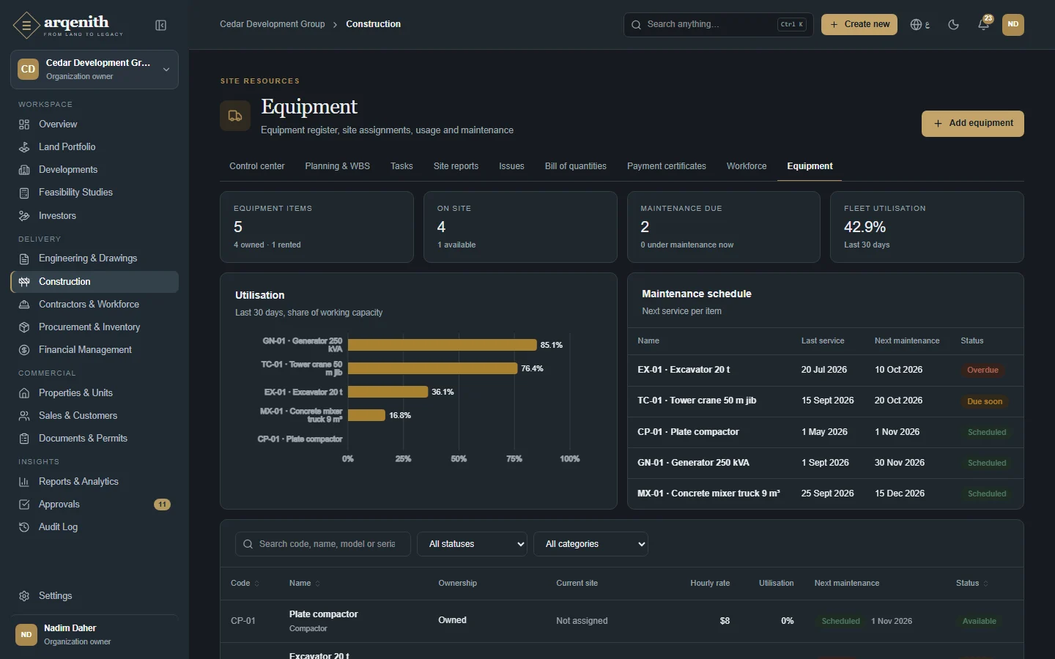Click the Overview sidebar icon
This screenshot has height=659, width=1055.
tap(24, 124)
